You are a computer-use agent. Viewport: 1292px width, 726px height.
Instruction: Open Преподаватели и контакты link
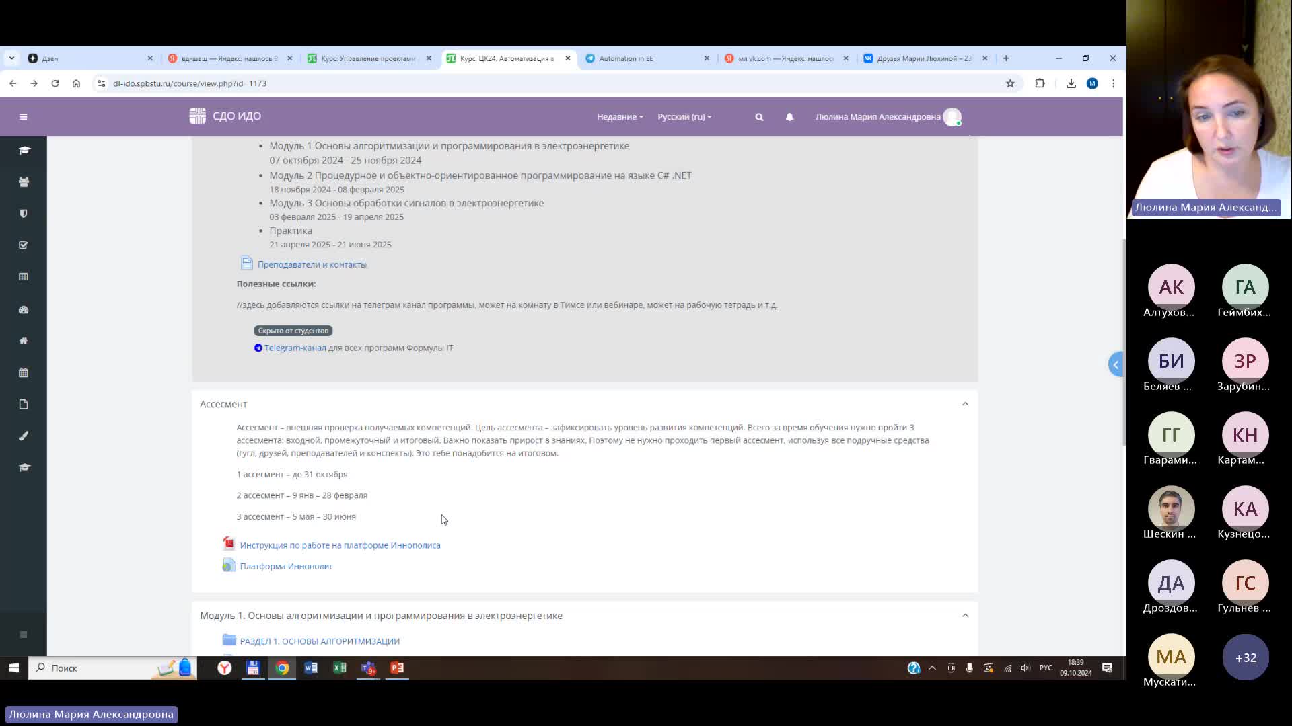tap(312, 264)
